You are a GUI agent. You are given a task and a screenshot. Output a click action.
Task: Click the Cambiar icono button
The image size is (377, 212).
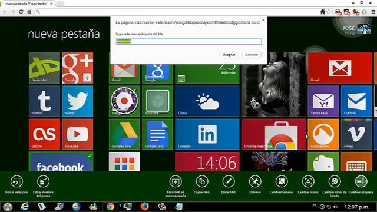click(308, 181)
